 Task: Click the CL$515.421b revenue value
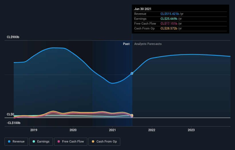(x=170, y=14)
